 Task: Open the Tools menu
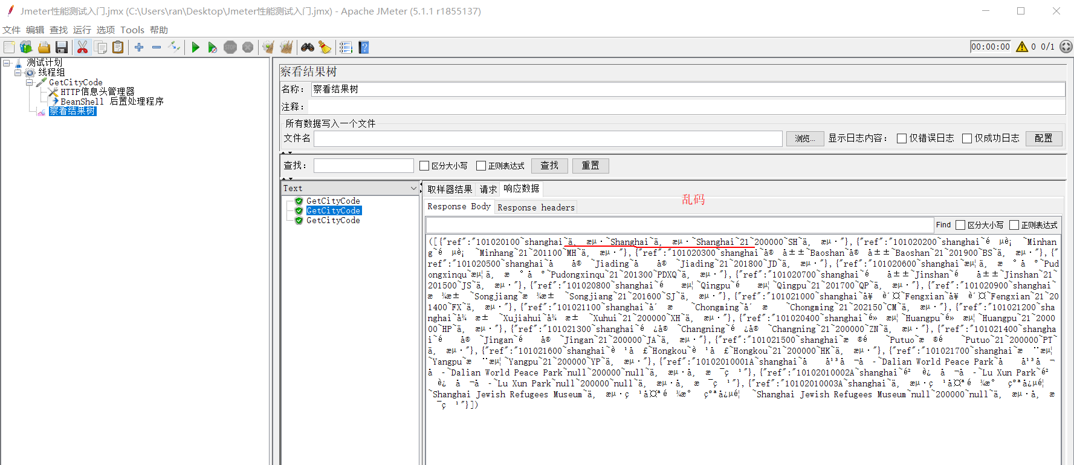tap(132, 30)
